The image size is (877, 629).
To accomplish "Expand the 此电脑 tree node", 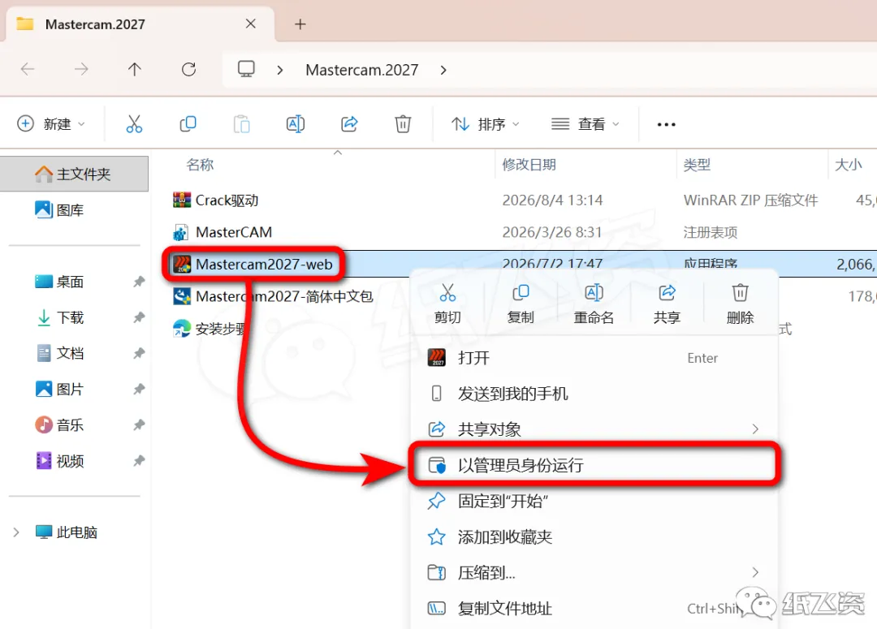I will tap(16, 532).
